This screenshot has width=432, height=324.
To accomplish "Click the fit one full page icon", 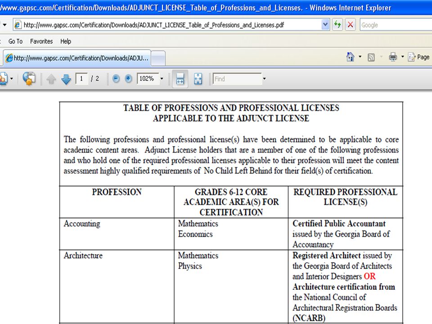I will [x=198, y=79].
